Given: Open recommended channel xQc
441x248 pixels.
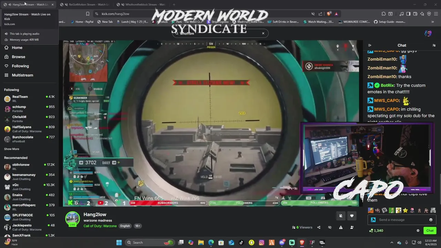Looking at the screenshot, I should (x=29, y=187).
